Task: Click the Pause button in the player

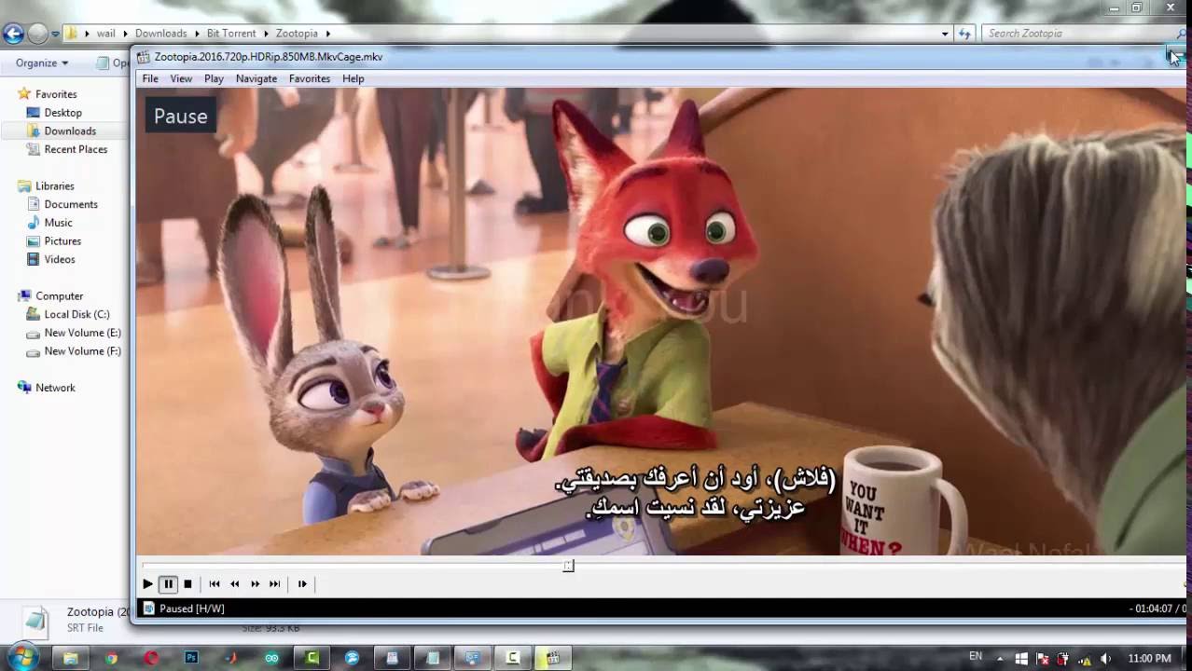Action: click(x=168, y=584)
